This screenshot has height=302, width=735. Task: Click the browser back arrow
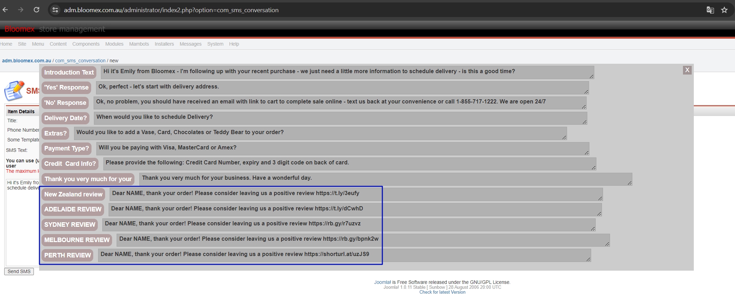(x=5, y=10)
